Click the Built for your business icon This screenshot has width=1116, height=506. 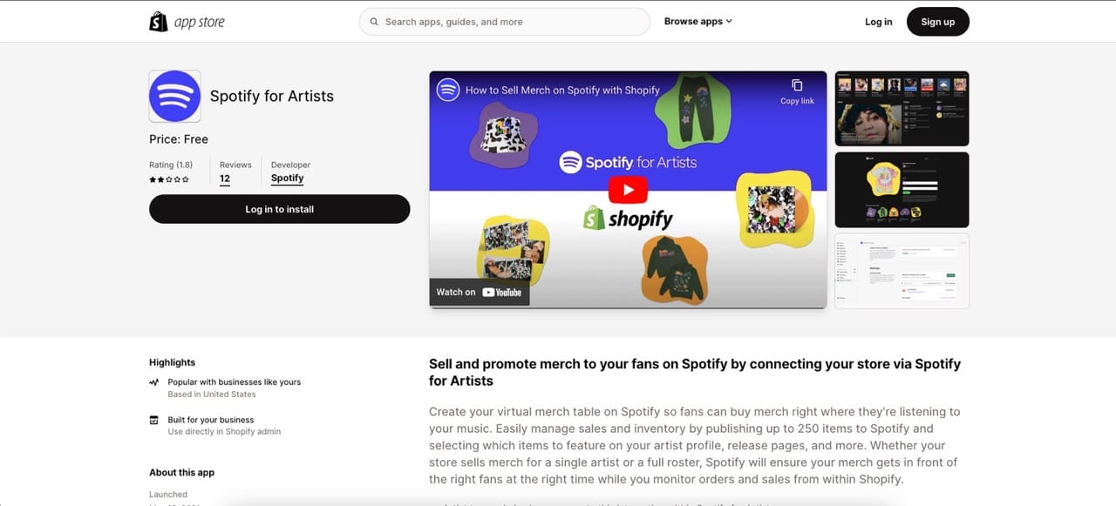154,420
